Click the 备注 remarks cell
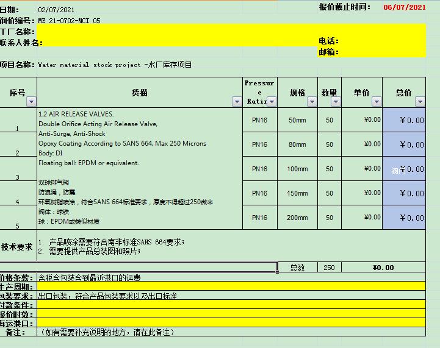This screenshot has height=348, width=440. pyautogui.click(x=231, y=332)
